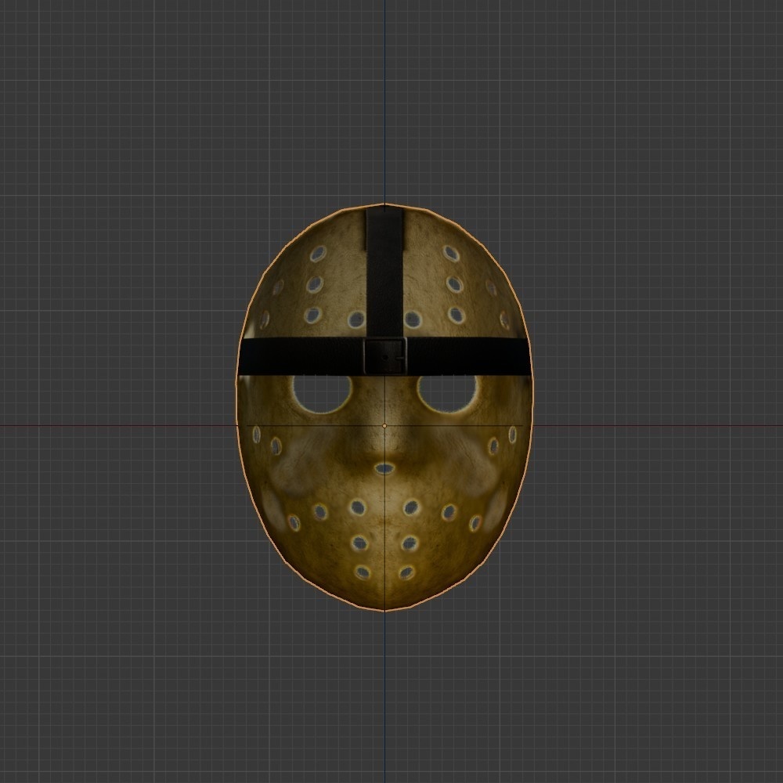Viewport: 783px width, 783px height.
Task: Click the vertical black strap on the forehead
Action: click(384, 272)
